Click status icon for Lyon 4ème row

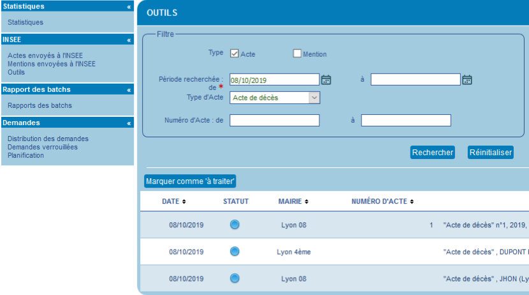click(235, 251)
